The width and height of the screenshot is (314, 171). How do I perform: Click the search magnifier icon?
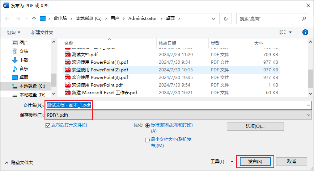pyautogui.click(x=304, y=18)
